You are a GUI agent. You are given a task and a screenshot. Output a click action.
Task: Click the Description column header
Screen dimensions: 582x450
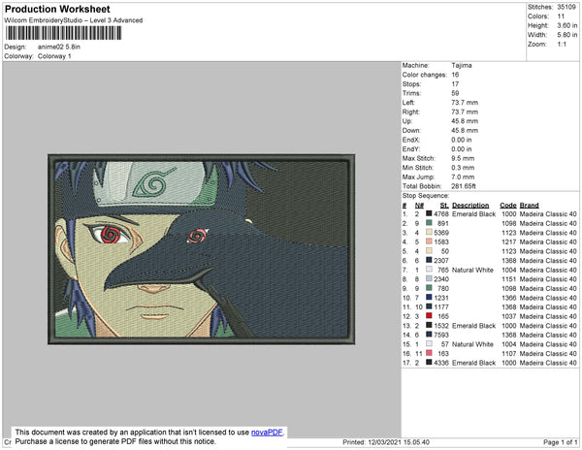click(x=470, y=206)
